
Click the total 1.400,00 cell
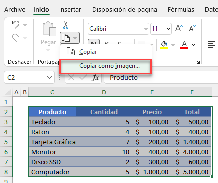(192, 142)
